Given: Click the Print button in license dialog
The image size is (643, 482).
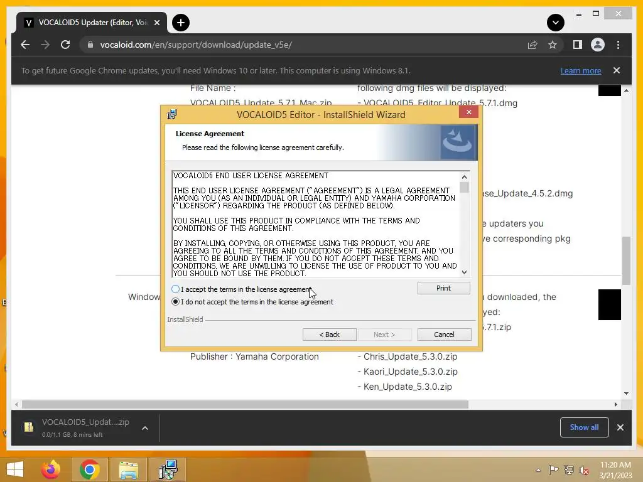Looking at the screenshot, I should click(x=444, y=288).
